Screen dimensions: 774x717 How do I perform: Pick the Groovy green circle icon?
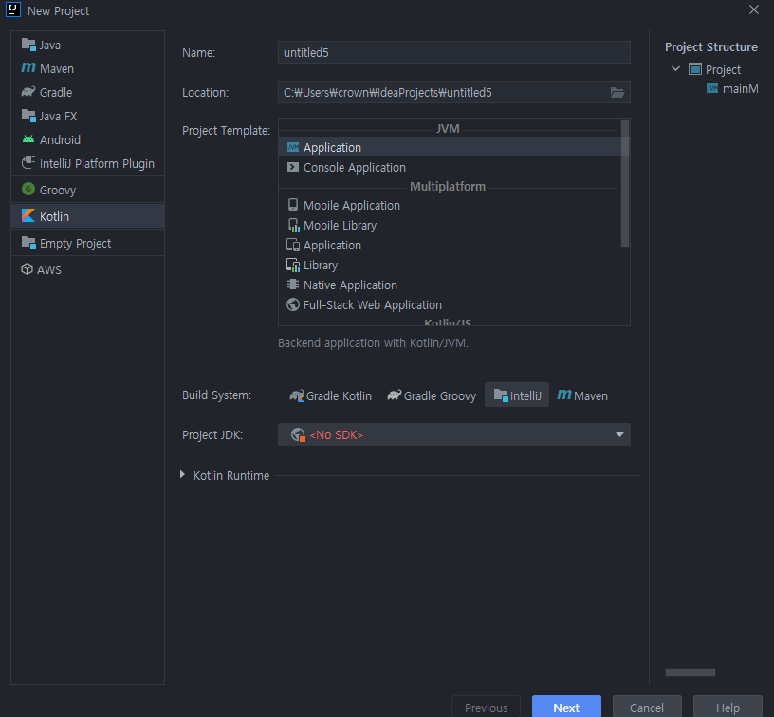pyautogui.click(x=28, y=189)
